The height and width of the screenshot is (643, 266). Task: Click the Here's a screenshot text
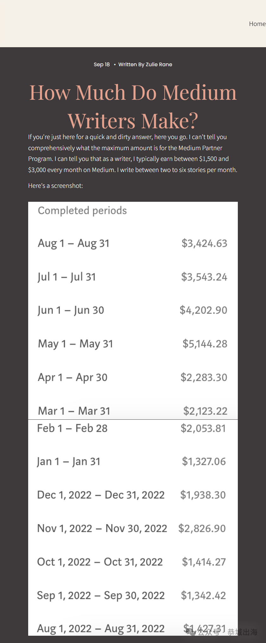55,186
